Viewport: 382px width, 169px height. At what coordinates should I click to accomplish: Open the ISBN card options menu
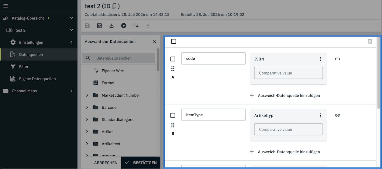tap(320, 59)
